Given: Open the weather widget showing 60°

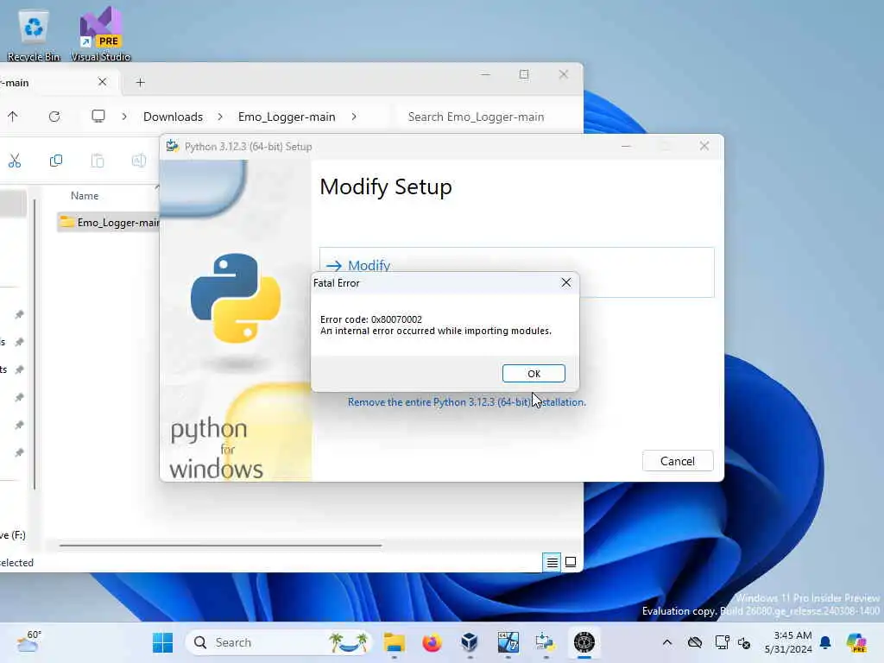Looking at the screenshot, I should click(x=28, y=642).
